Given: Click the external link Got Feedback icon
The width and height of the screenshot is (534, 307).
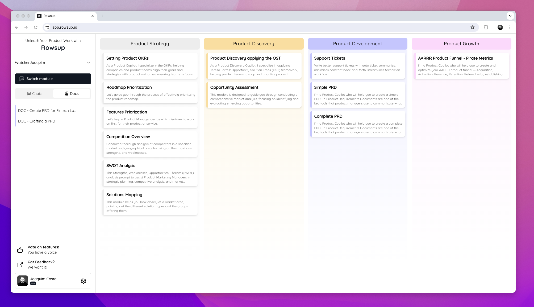Looking at the screenshot, I should pyautogui.click(x=20, y=265).
